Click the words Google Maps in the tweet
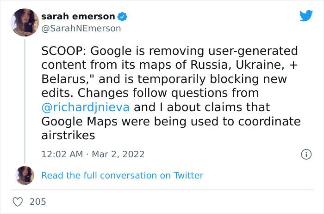This screenshot has width=324, height=214. click(x=79, y=122)
